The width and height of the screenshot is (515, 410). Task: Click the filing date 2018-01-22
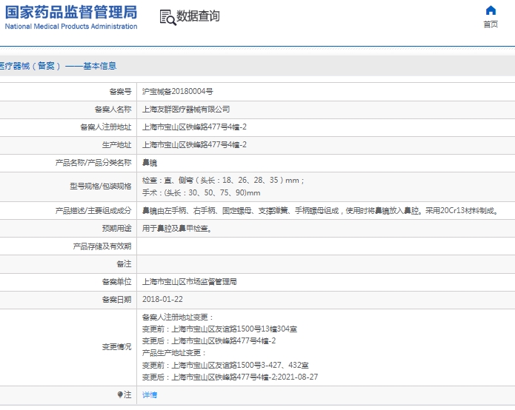162,299
